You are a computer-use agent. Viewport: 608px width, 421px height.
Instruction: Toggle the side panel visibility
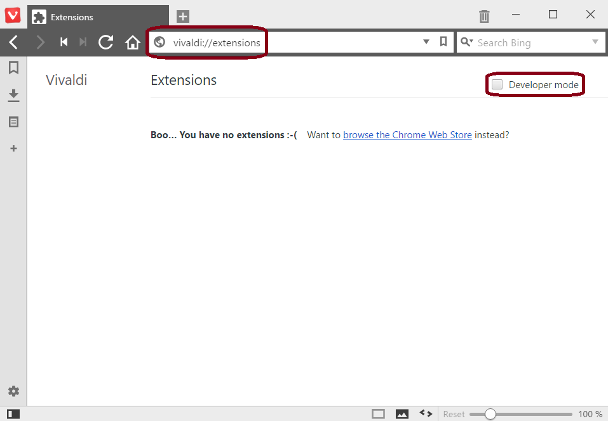click(13, 414)
